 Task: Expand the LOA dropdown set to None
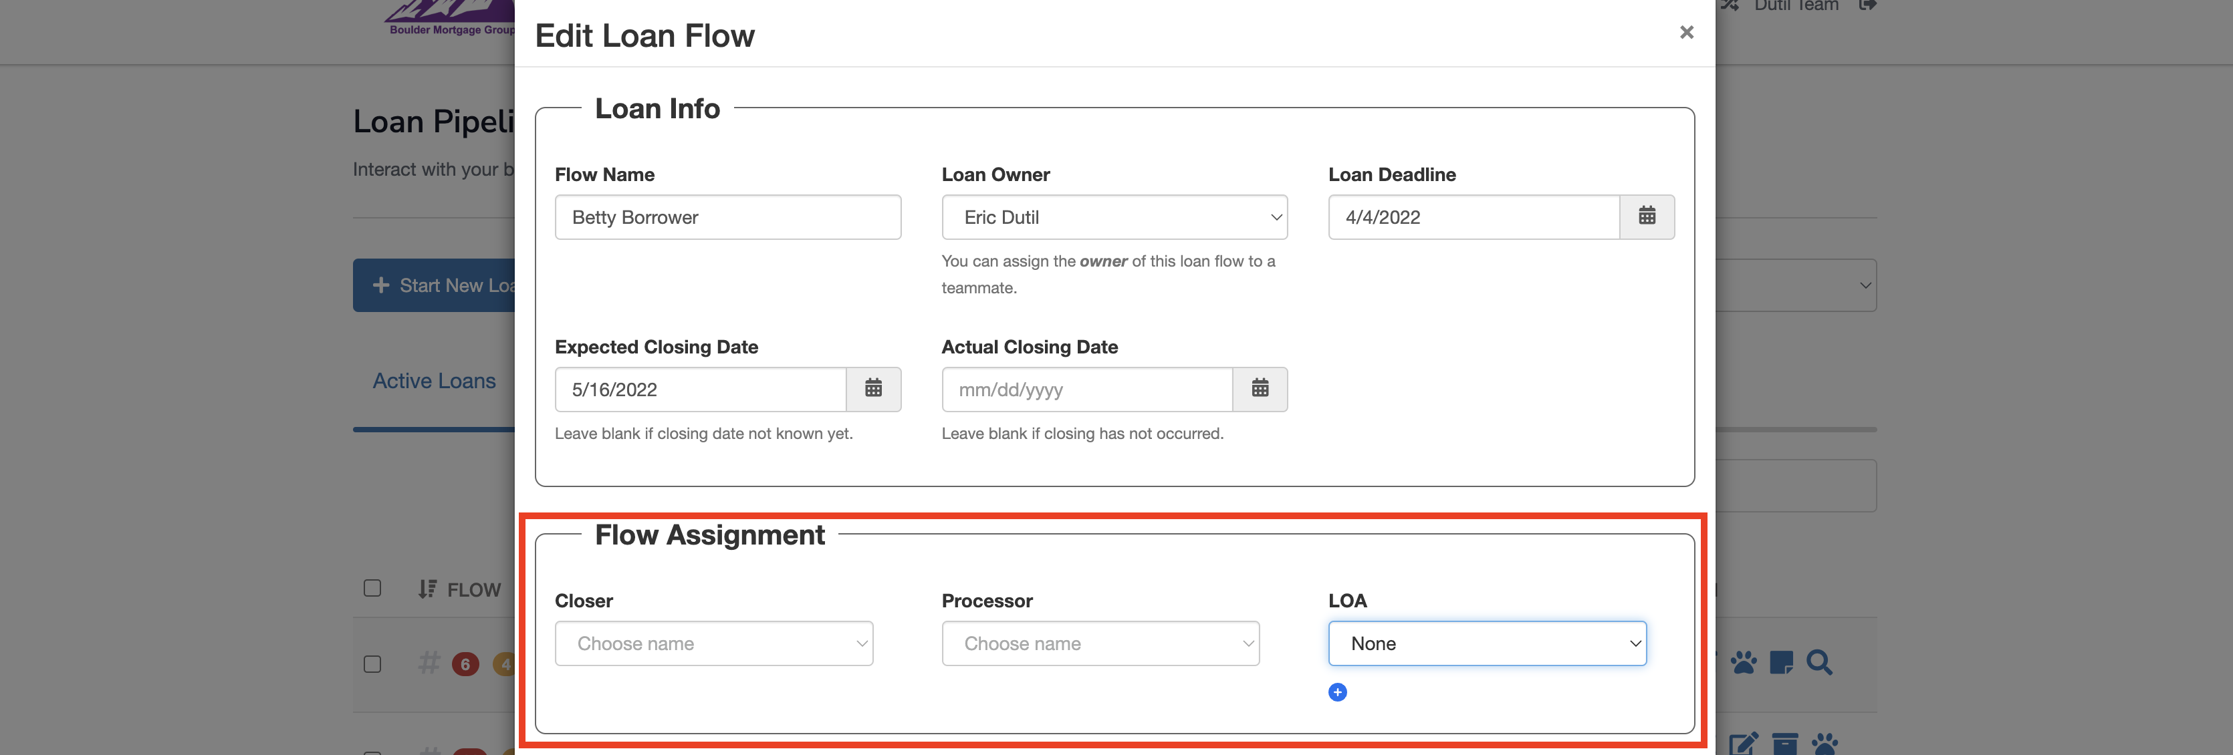(1487, 643)
